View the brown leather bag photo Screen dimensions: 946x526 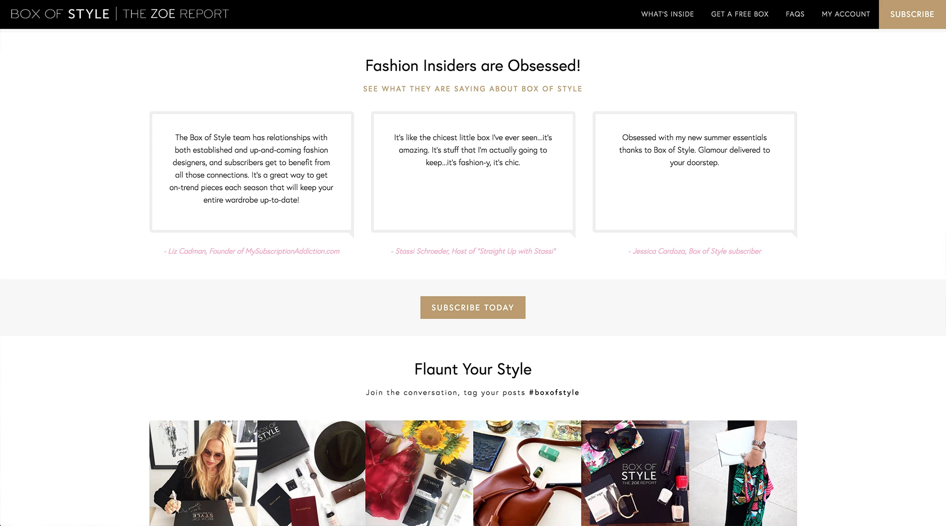(527, 473)
